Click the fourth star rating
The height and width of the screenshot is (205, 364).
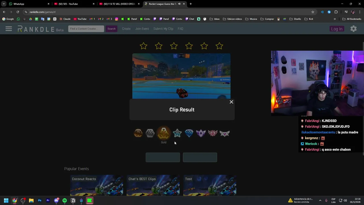[189, 46]
